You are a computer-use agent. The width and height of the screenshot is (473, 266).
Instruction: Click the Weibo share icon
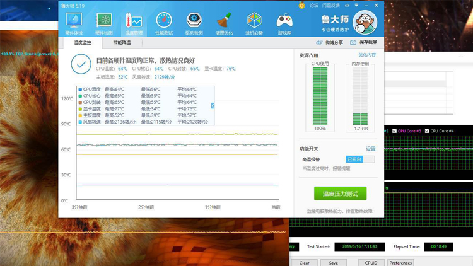(319, 42)
